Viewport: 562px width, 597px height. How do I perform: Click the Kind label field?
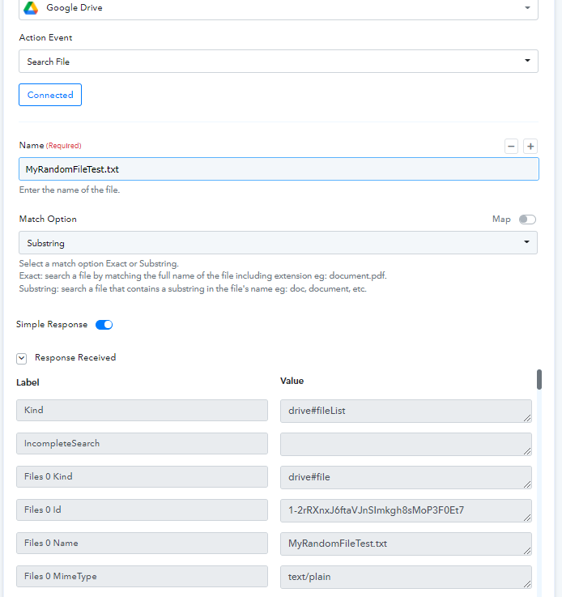click(142, 411)
